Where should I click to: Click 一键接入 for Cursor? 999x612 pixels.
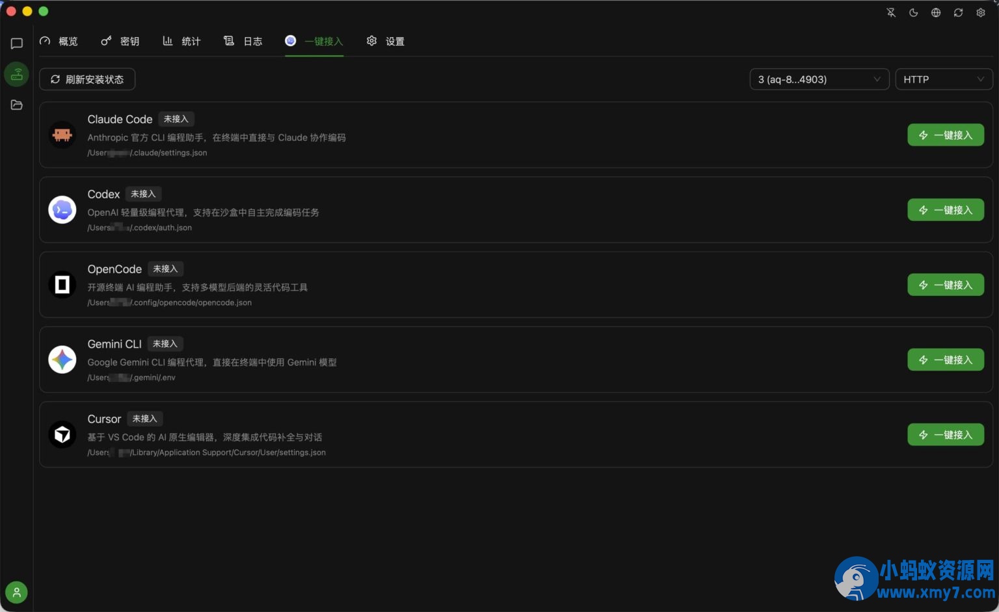point(946,434)
